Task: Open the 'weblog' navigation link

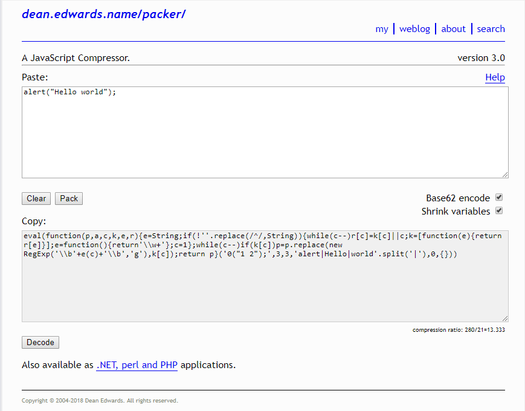Action: [x=414, y=28]
